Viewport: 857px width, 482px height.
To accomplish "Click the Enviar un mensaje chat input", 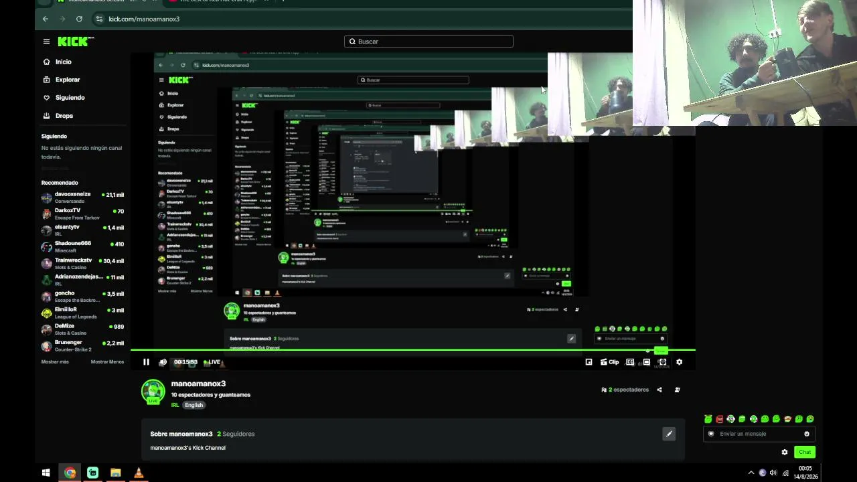I will [x=759, y=434].
